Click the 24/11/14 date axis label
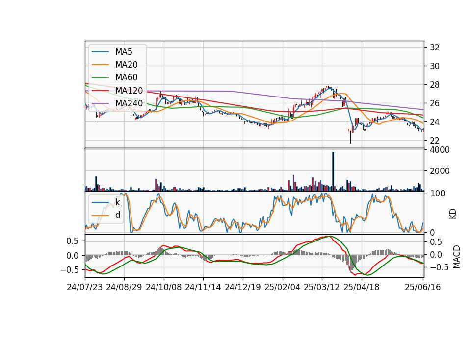 pos(203,287)
